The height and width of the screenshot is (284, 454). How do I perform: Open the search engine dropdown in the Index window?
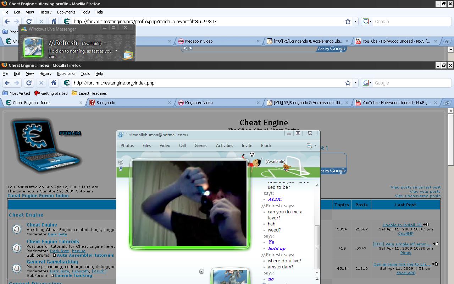(367, 83)
